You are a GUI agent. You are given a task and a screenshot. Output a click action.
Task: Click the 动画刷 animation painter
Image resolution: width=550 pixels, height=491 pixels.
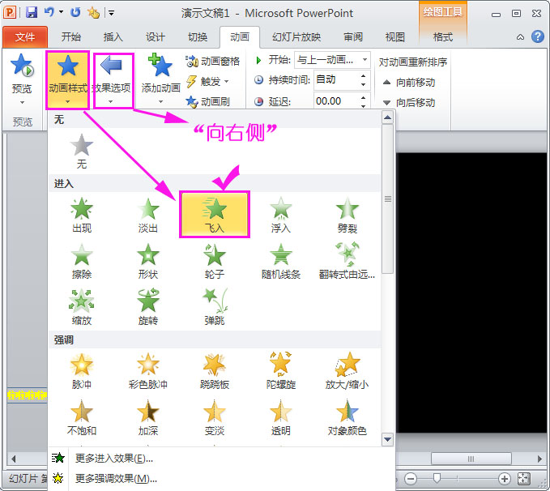click(207, 102)
